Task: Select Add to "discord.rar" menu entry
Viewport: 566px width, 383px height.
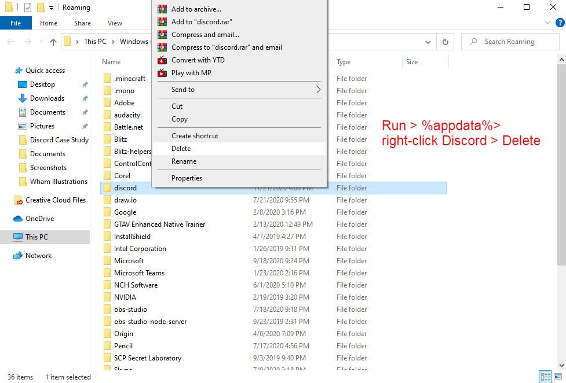Action: point(239,22)
